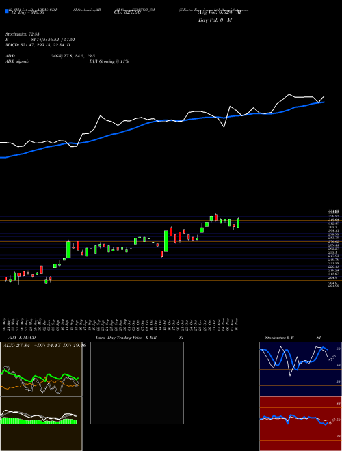Open the red RSI mini chart
Screen dimensions: 342x451
coord(300,424)
